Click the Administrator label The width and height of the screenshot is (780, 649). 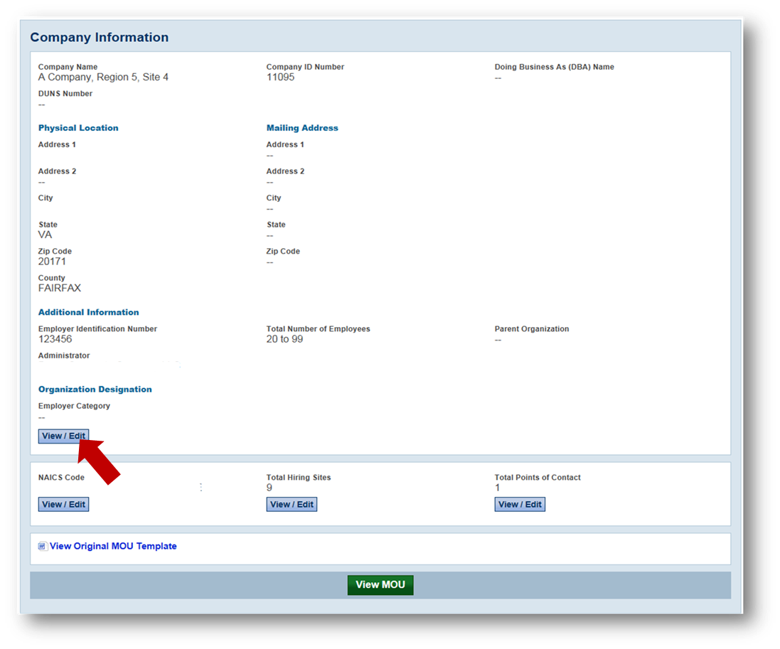point(64,355)
